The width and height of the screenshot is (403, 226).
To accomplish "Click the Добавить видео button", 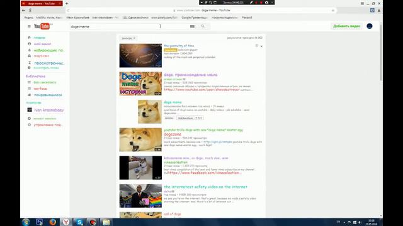I will pyautogui.click(x=346, y=26).
